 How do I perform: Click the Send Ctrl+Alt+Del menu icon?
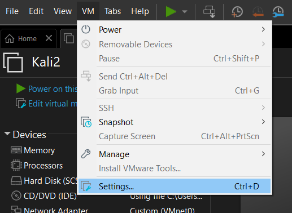point(86,76)
